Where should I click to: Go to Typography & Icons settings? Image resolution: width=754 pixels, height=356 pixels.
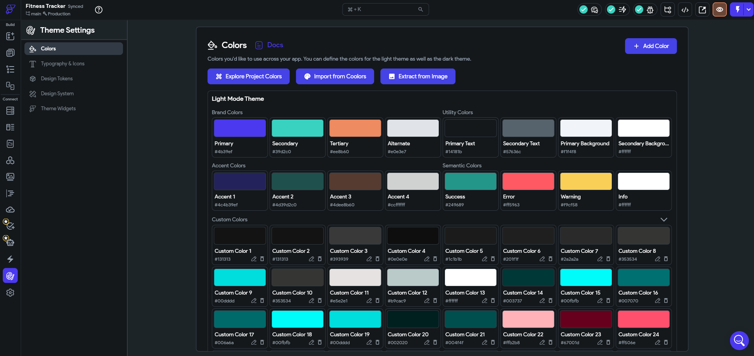pos(74,64)
